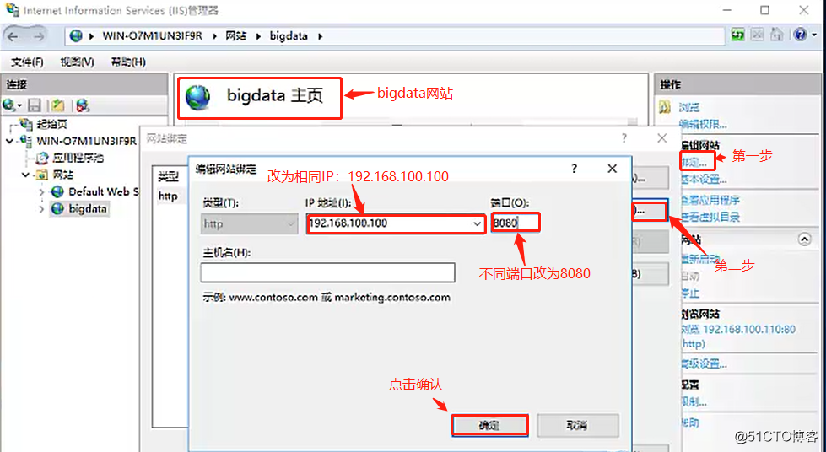Close the 编辑网站绑定 dialog

[x=613, y=169]
